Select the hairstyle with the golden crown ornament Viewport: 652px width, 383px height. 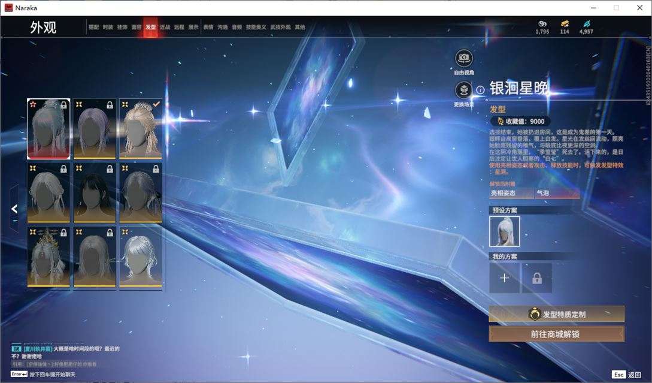click(x=48, y=257)
